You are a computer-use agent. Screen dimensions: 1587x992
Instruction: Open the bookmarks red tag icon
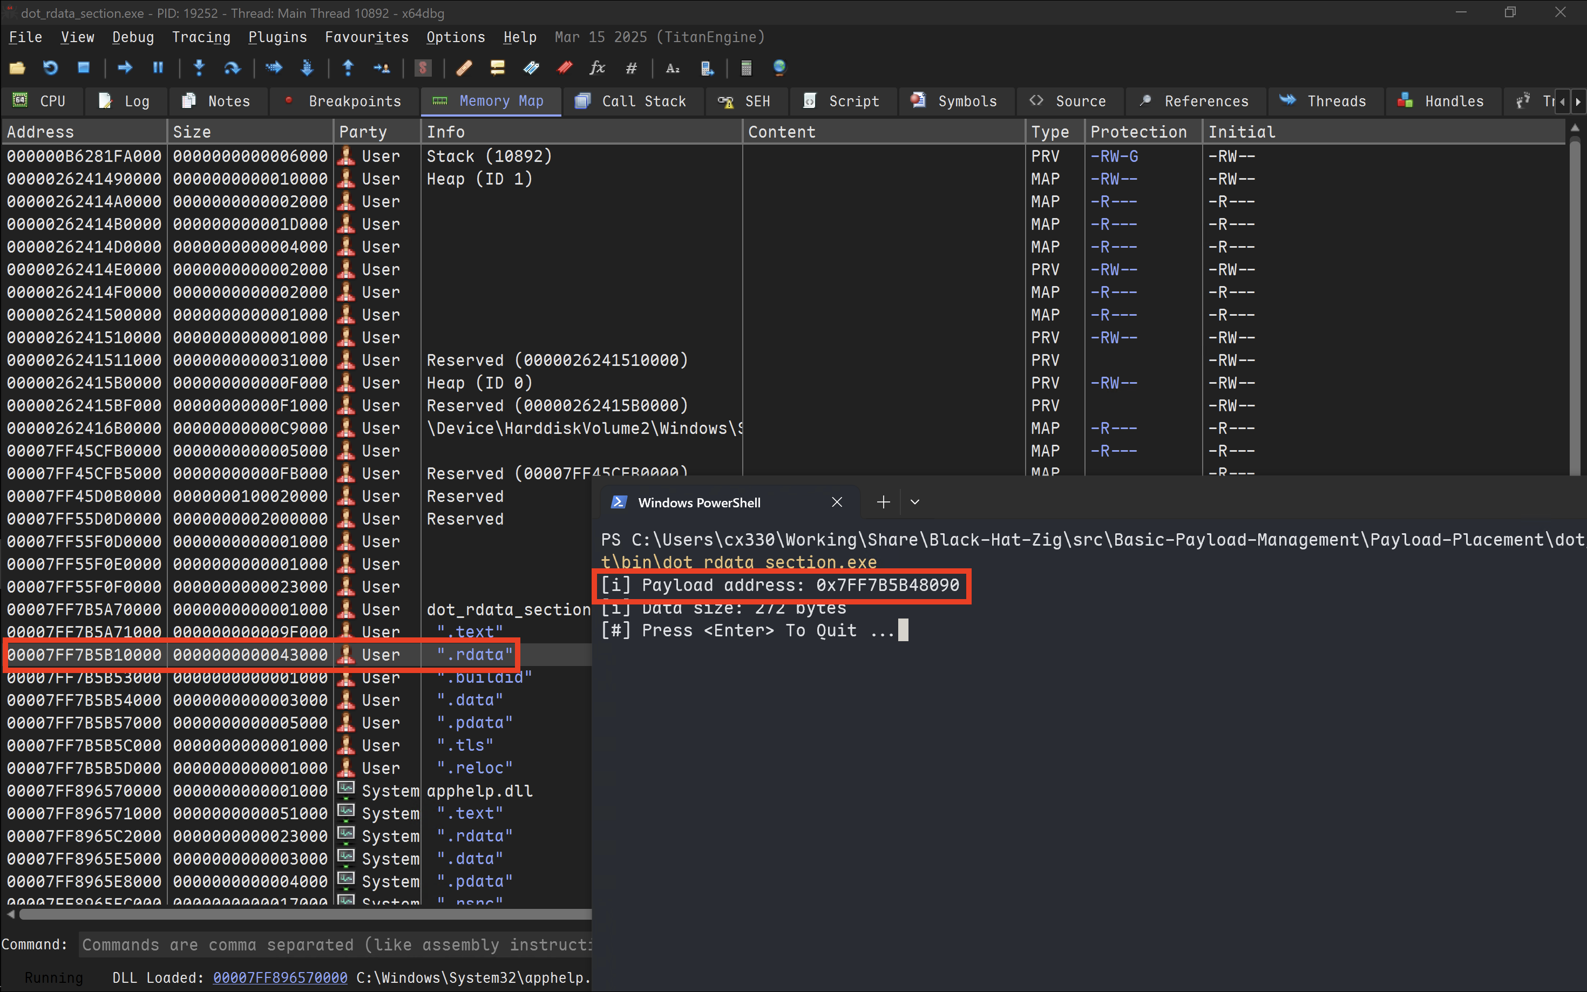pyautogui.click(x=564, y=67)
